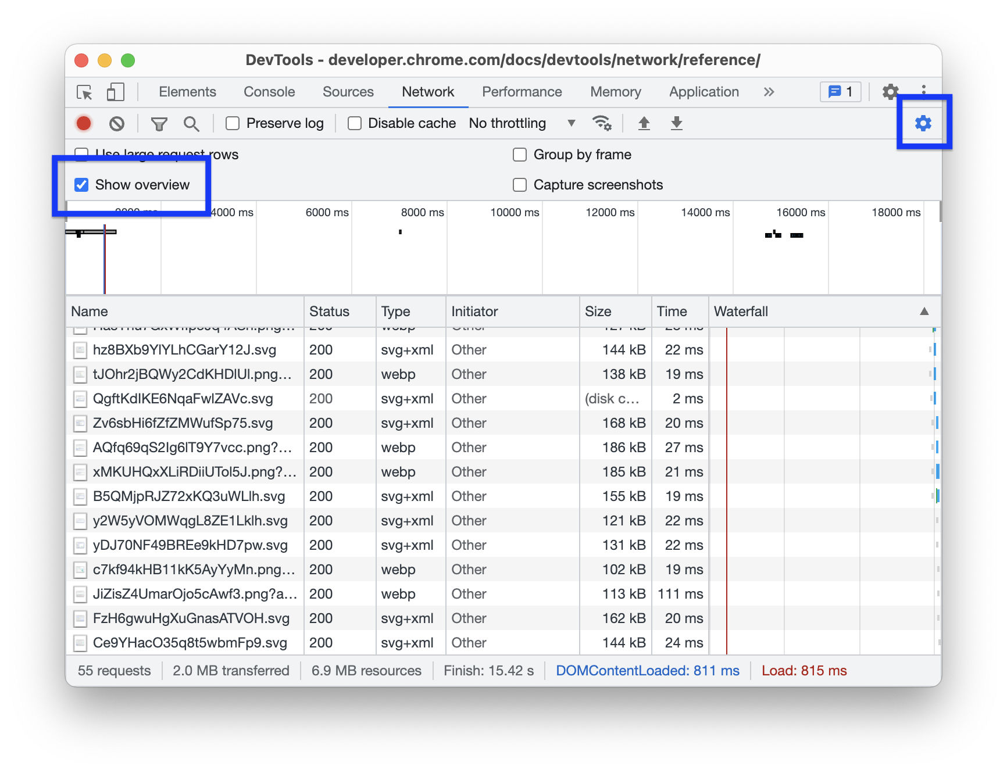Open the issues counter badge
Viewport: 1007px width, 773px height.
840,92
